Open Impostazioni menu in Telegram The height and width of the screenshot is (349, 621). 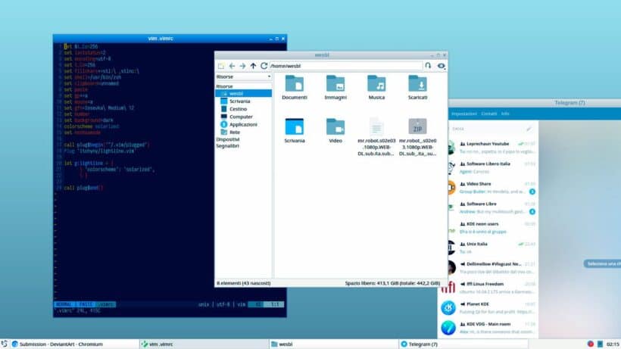click(463, 114)
